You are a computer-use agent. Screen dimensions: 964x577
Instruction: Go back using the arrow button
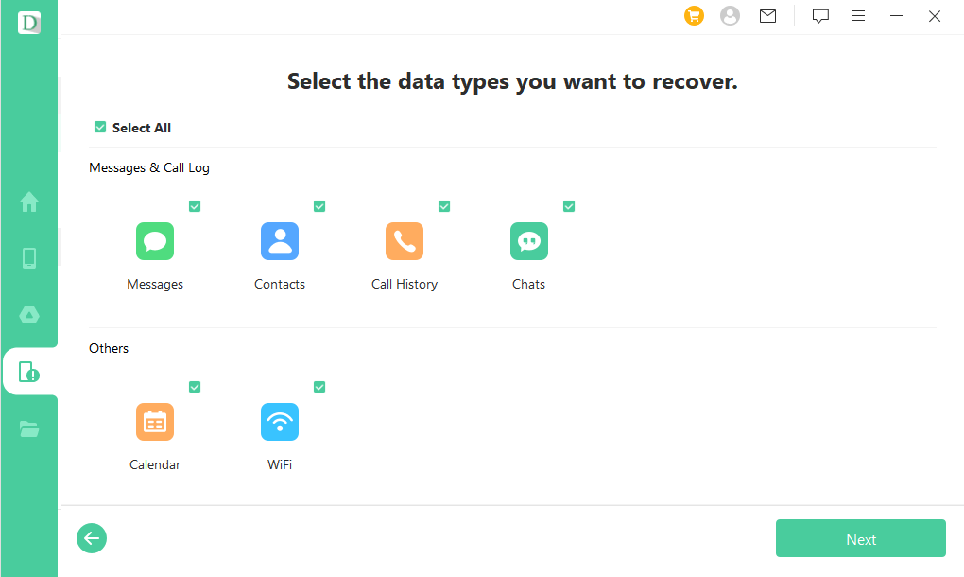click(x=92, y=539)
